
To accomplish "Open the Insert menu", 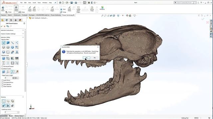I will [x=34, y=3].
